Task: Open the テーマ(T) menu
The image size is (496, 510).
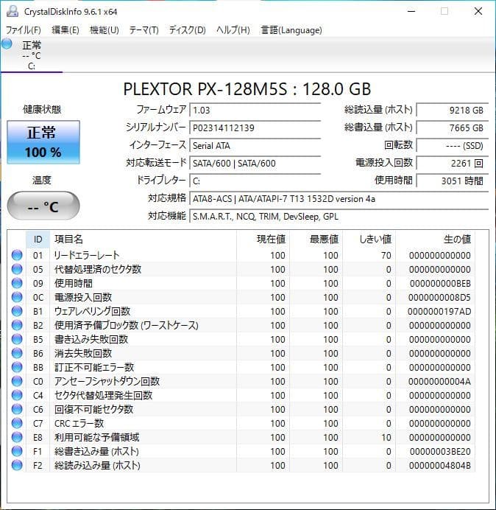Action: 144,30
